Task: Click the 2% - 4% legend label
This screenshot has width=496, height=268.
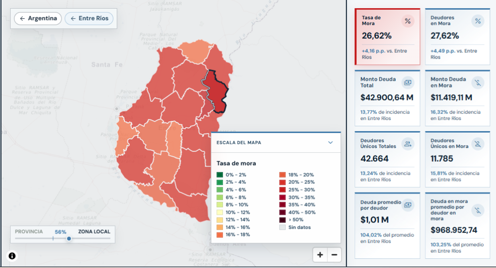Action: pos(236,182)
